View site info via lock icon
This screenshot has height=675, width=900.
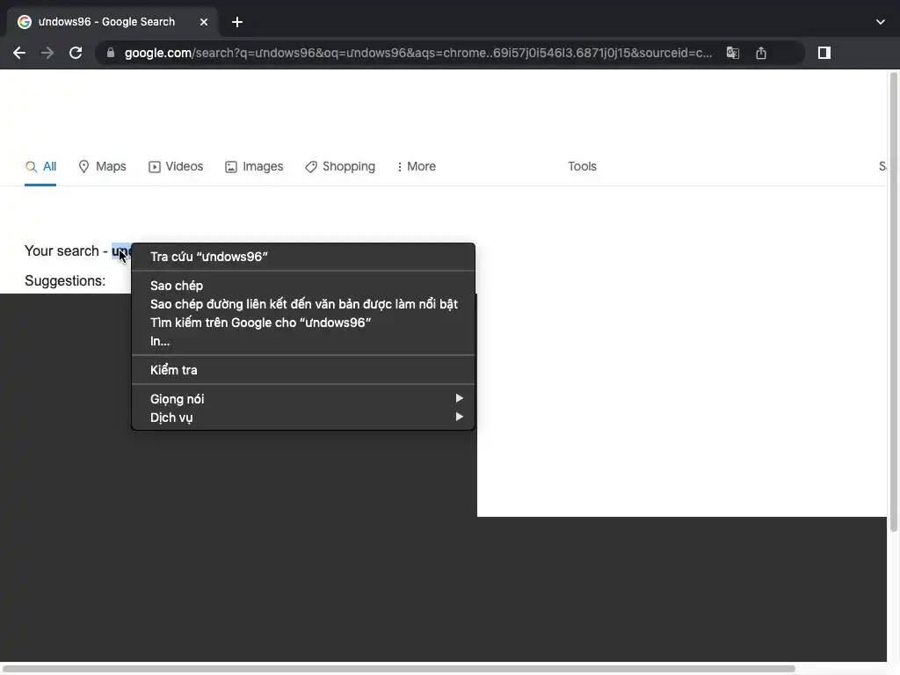[111, 53]
